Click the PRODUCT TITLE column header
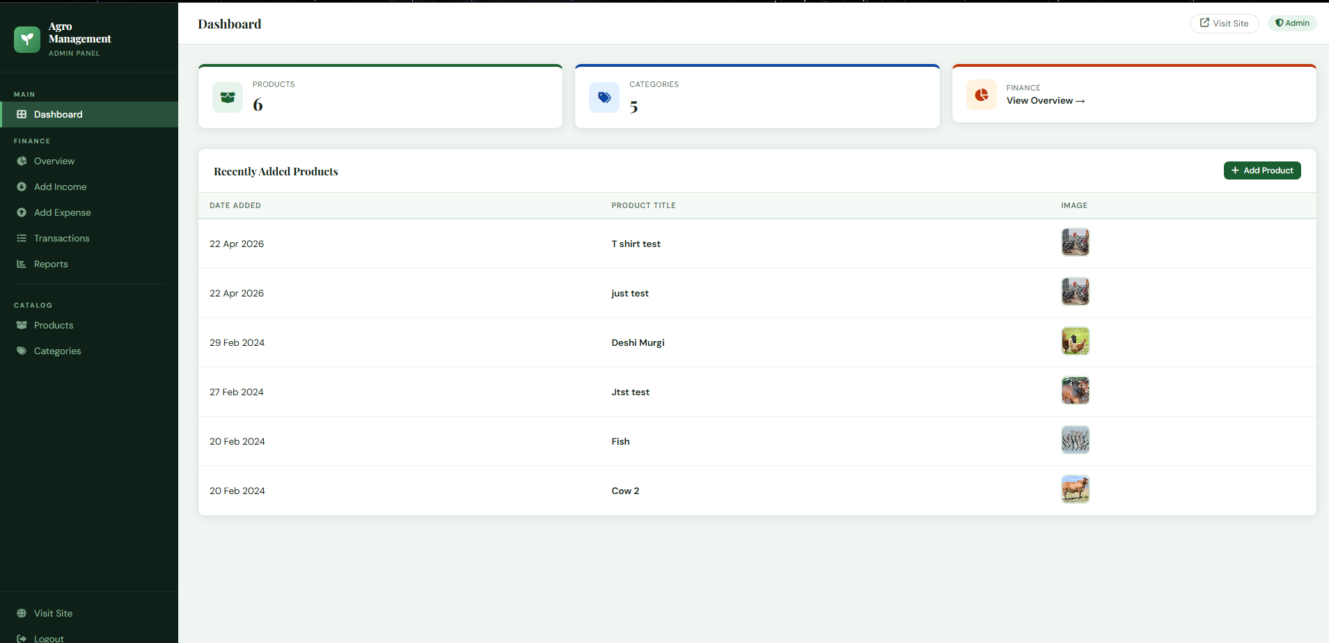 (x=644, y=205)
